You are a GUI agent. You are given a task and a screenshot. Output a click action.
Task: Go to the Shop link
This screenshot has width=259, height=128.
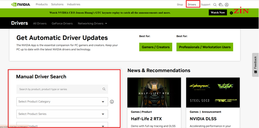tap(180, 5)
